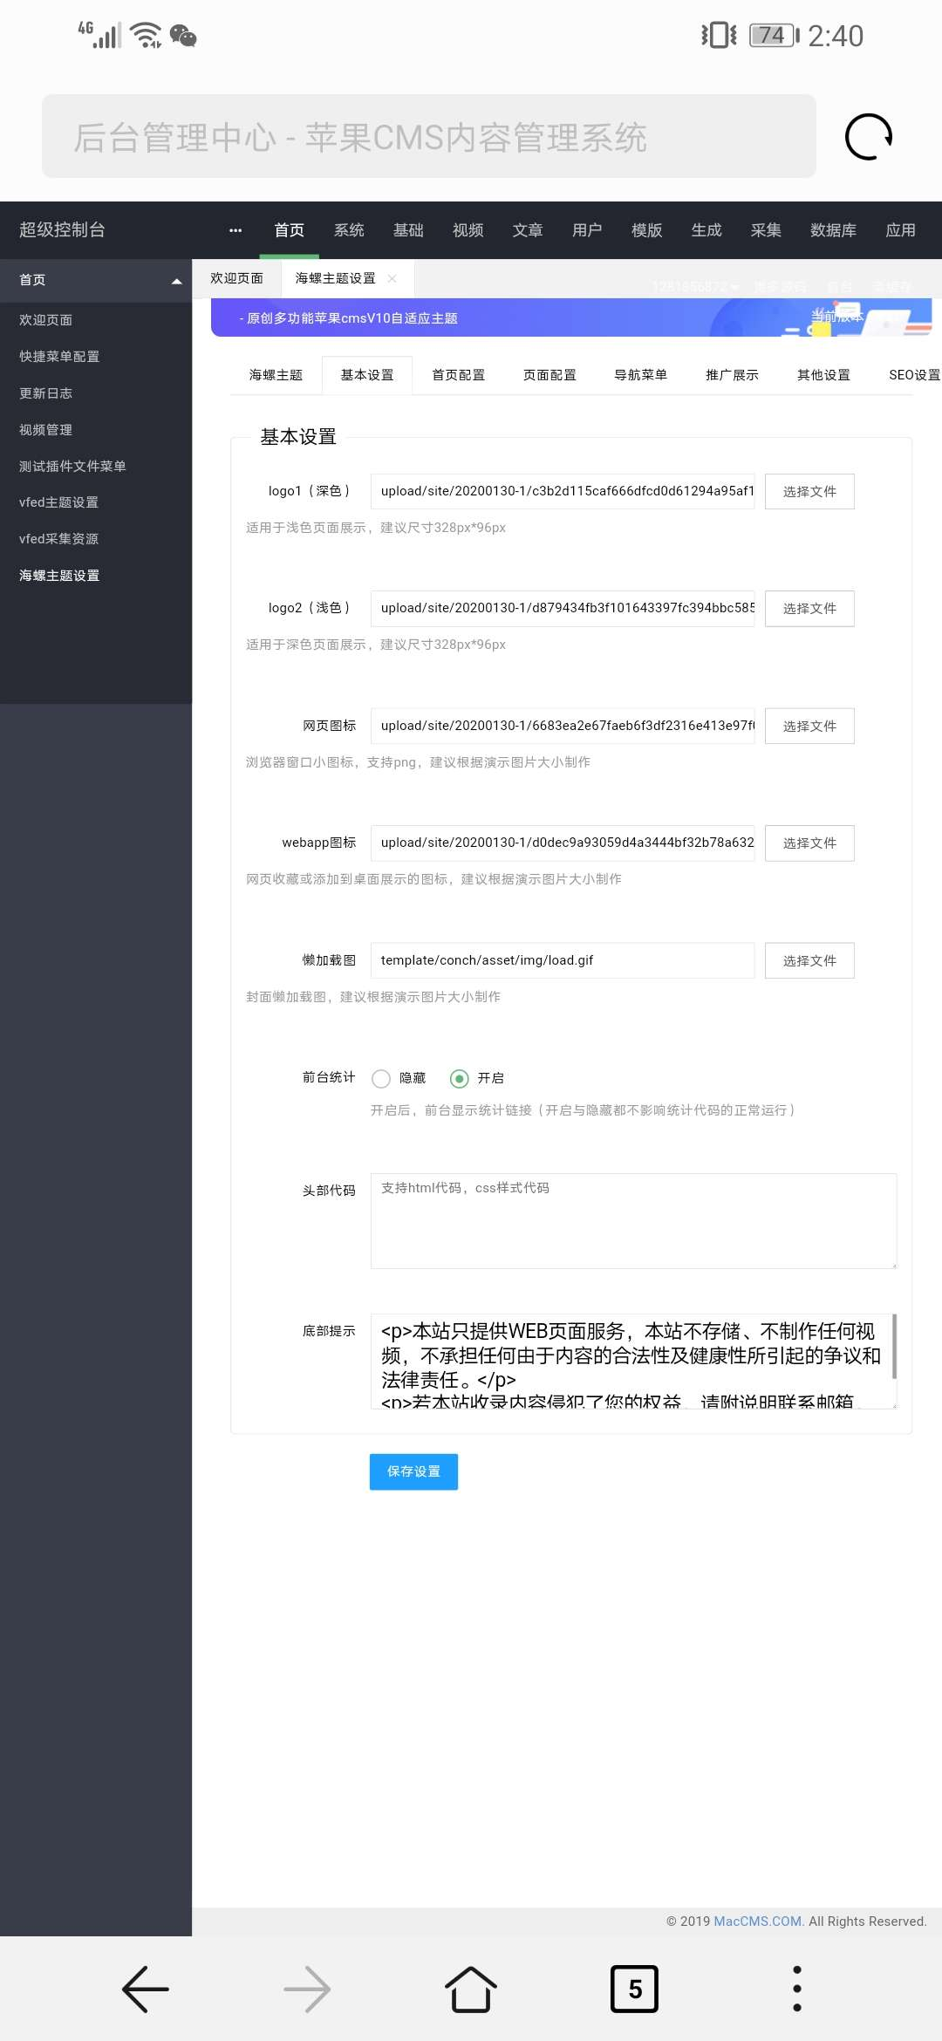
Task: Switch to the 首页配置 tab
Action: click(458, 375)
